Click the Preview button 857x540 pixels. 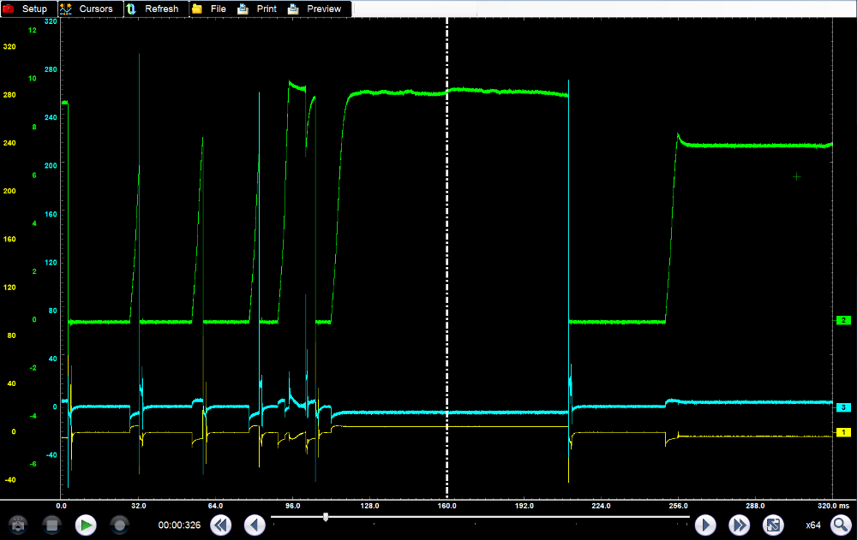coord(315,9)
